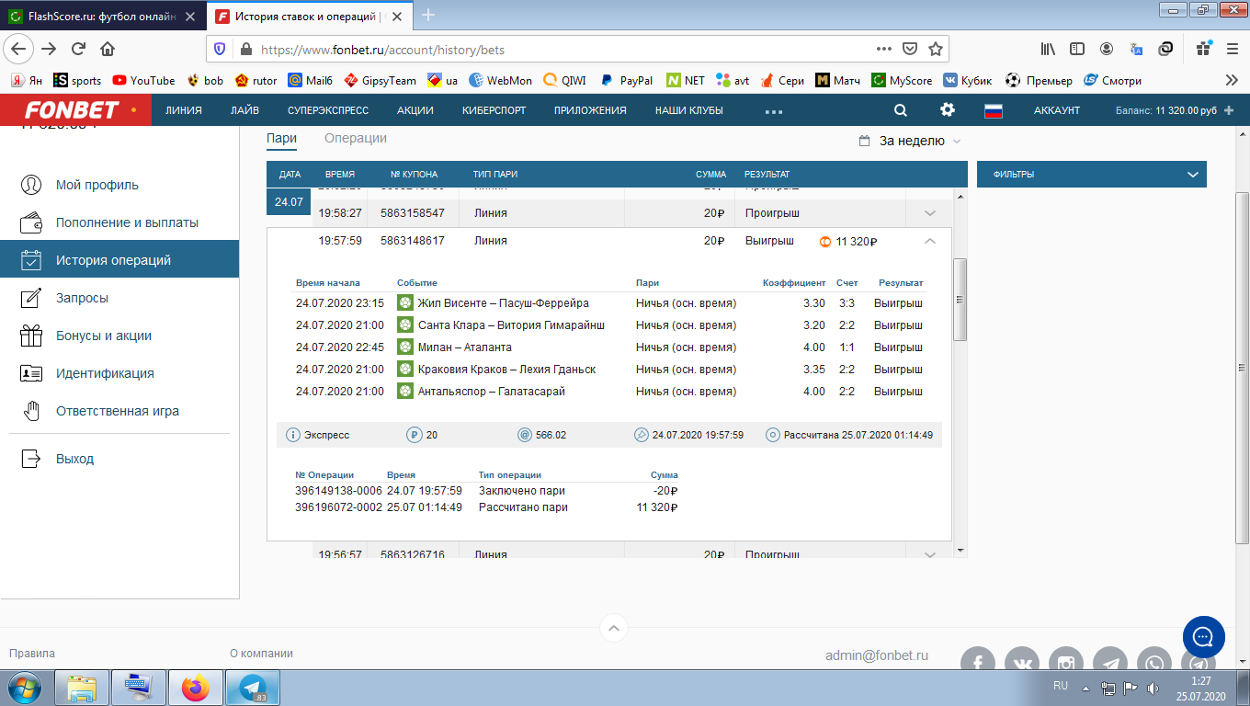The width and height of the screenshot is (1250, 706).
Task: Click the Правила footer link
Action: pos(32,654)
